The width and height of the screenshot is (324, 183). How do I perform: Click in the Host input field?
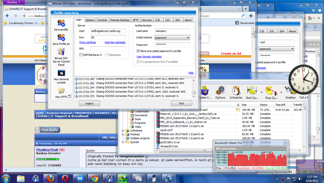click(108, 31)
